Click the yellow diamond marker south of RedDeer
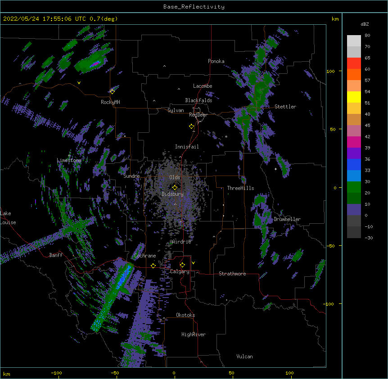 click(191, 126)
